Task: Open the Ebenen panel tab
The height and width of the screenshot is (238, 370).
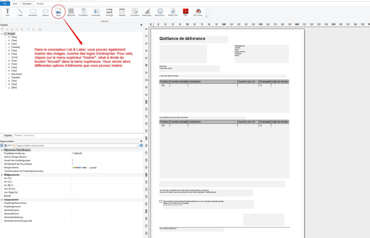Action: point(18,135)
